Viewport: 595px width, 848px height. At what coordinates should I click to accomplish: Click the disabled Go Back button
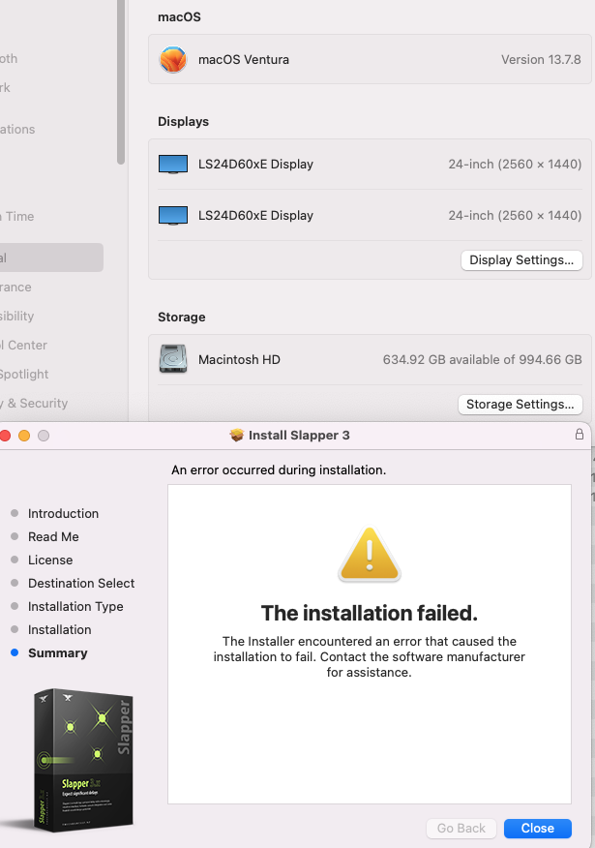[461, 829]
